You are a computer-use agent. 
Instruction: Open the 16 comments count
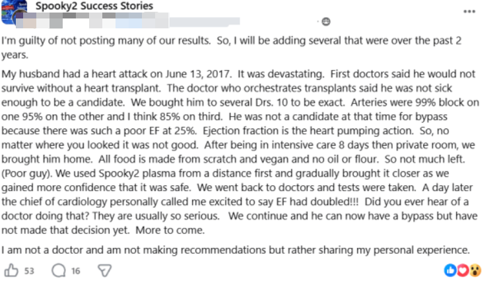click(x=76, y=271)
